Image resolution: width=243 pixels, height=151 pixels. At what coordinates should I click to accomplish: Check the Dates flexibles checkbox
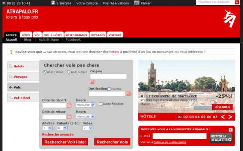click(100, 104)
